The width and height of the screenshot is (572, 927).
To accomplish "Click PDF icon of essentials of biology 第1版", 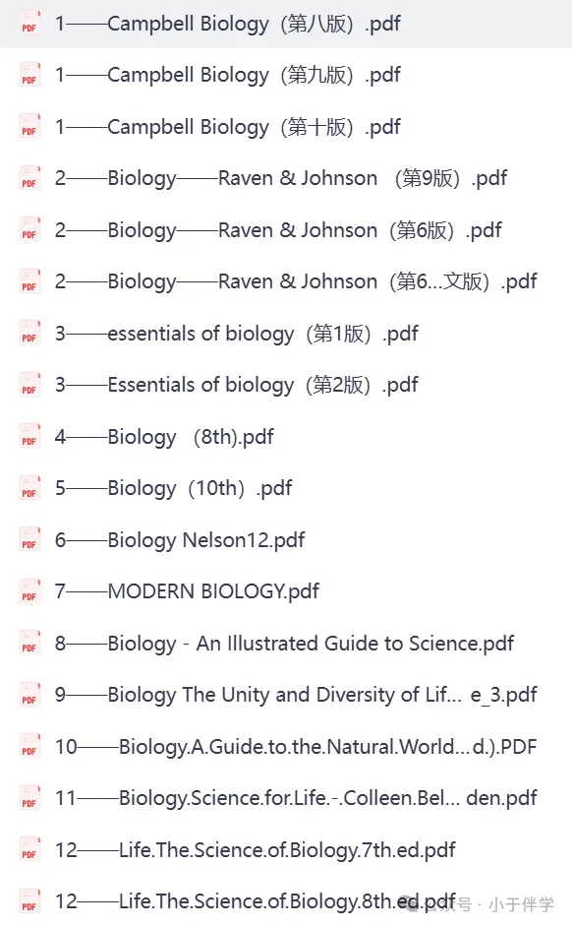I will click(29, 333).
